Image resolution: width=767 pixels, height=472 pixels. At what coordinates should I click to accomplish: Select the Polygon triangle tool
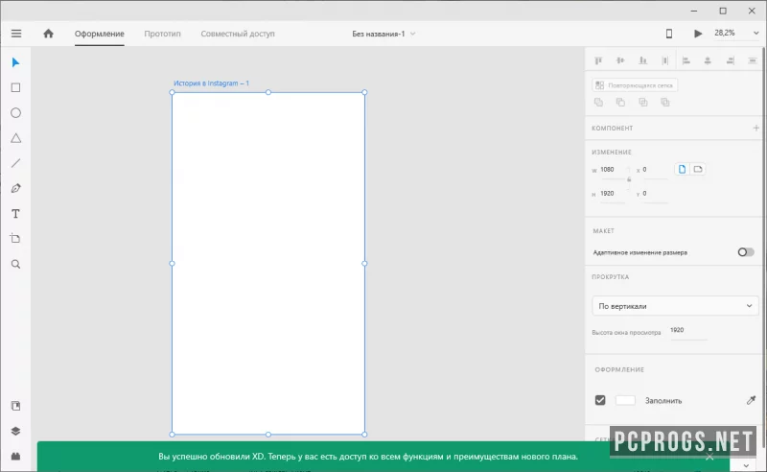coord(15,138)
